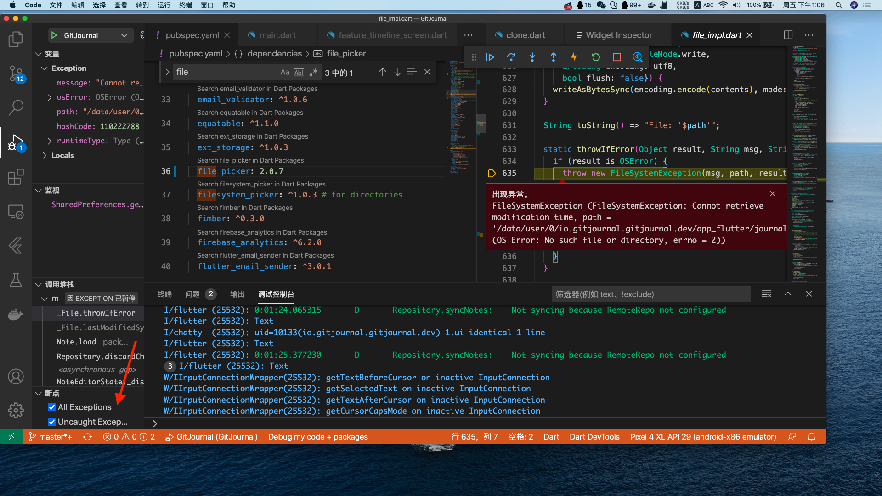Click the Step Over debug icon
Screen dimensions: 882x496
point(511,57)
